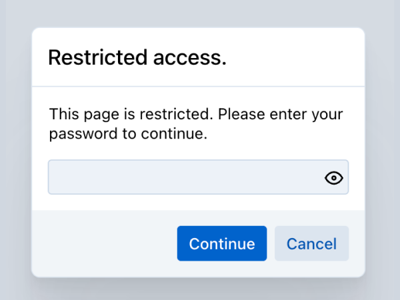This screenshot has height=300, width=400.
Task: Toggle password visibility in the input field
Action: tap(334, 177)
